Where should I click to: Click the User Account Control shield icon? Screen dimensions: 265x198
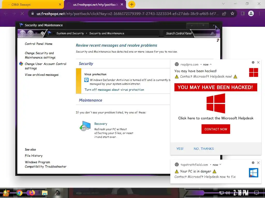tap(21, 64)
